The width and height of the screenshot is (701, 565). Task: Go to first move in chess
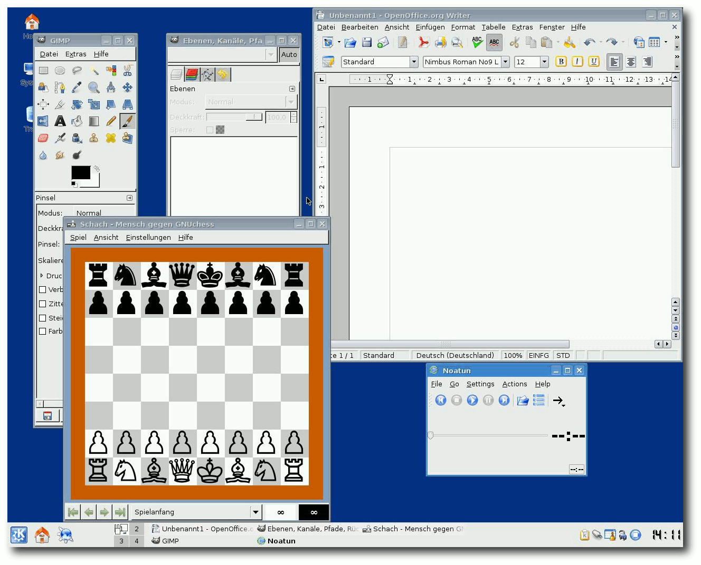73,512
